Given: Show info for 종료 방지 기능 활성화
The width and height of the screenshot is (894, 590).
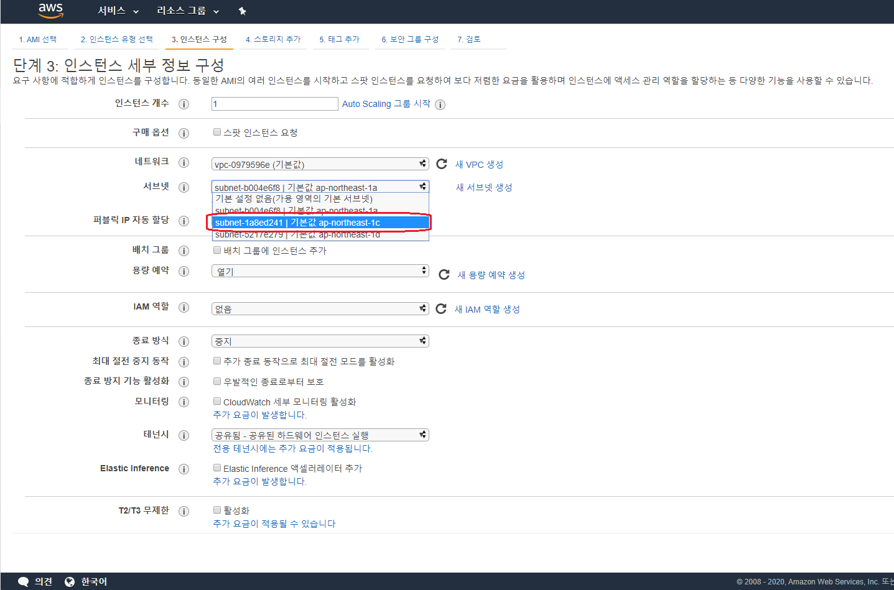Looking at the screenshot, I should tap(184, 382).
